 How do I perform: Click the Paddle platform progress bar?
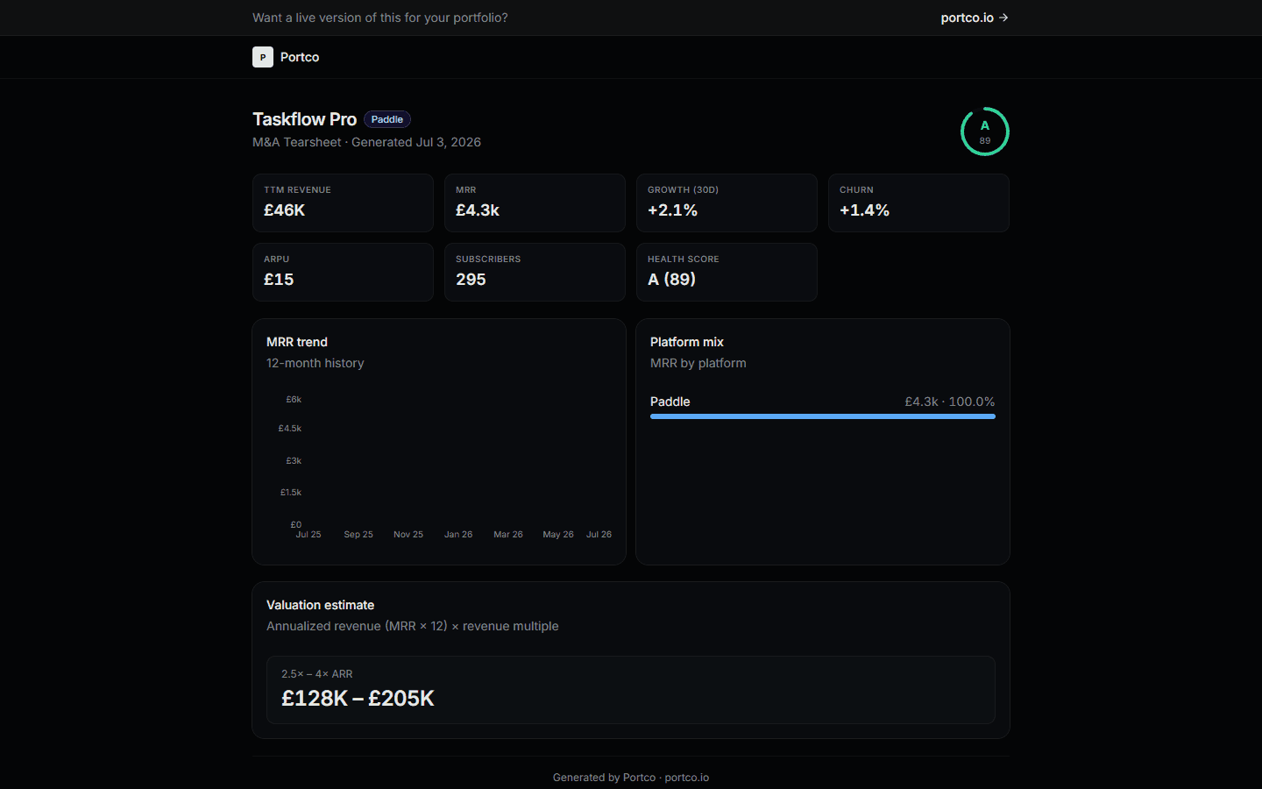tap(823, 416)
